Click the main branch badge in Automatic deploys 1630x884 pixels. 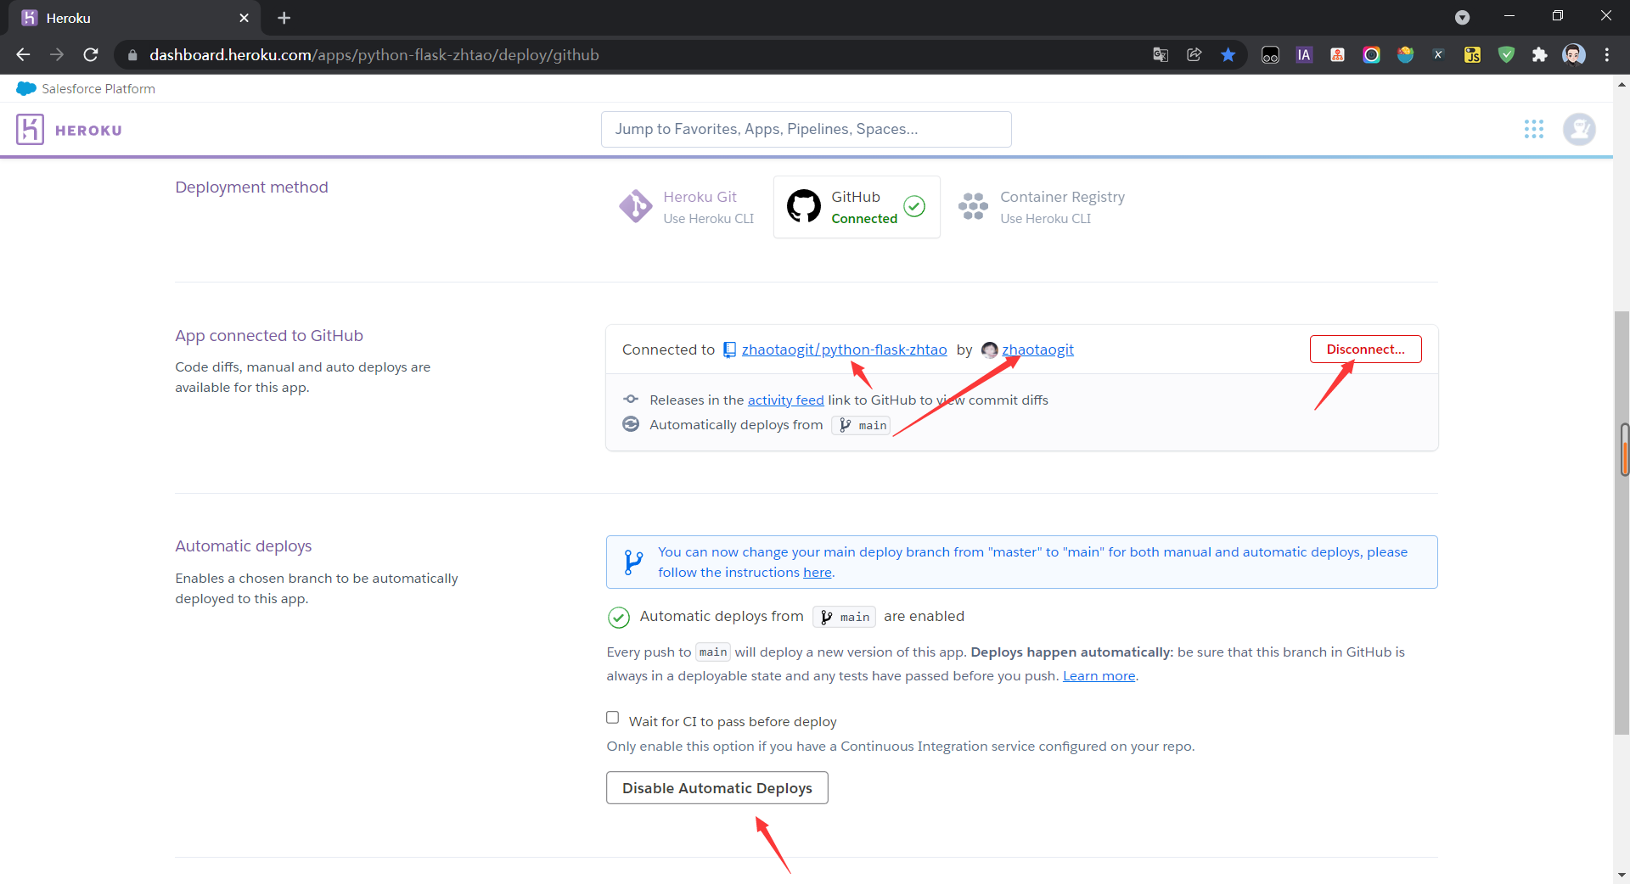pyautogui.click(x=845, y=617)
